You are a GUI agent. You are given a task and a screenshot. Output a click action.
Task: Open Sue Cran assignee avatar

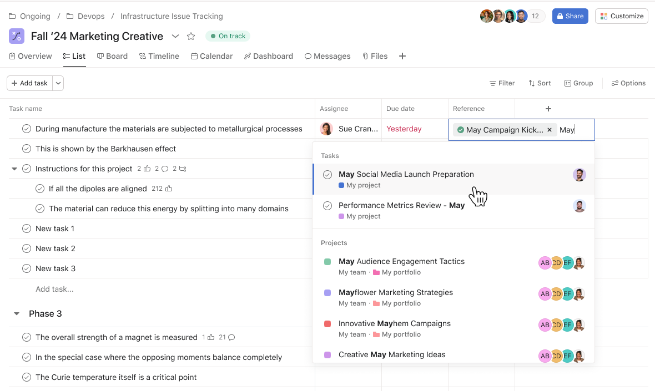click(327, 129)
